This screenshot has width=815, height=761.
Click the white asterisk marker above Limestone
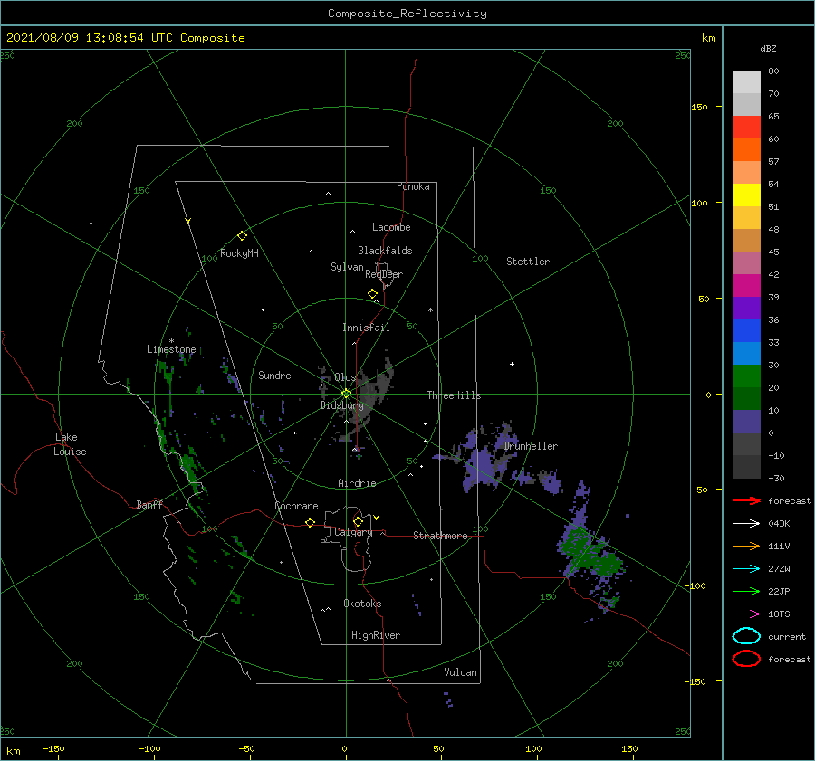coord(171,341)
